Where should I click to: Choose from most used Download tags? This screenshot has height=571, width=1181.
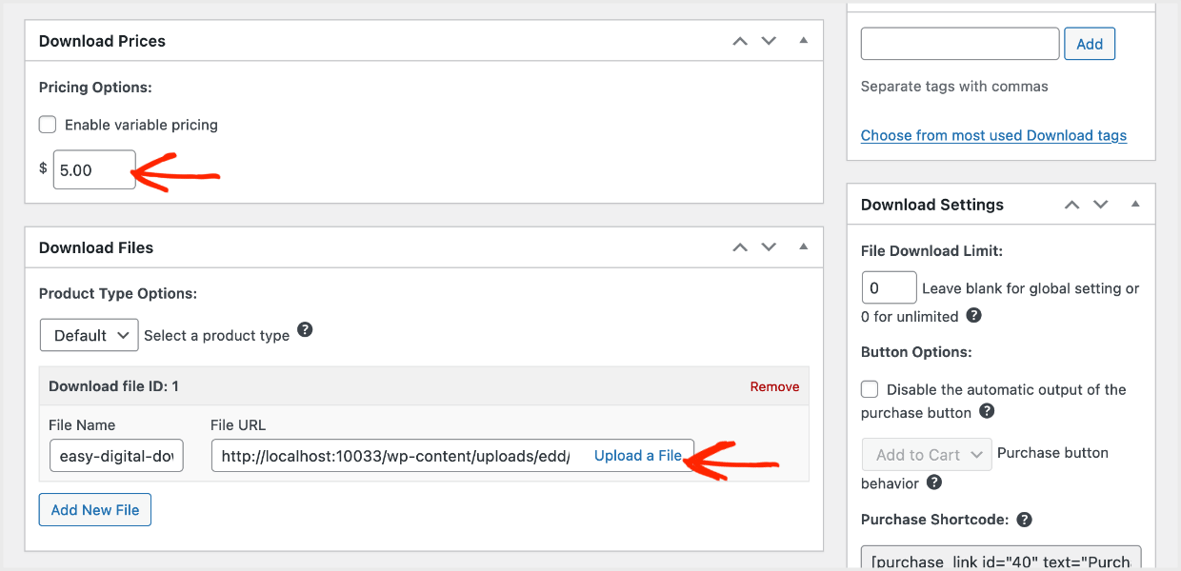click(993, 135)
